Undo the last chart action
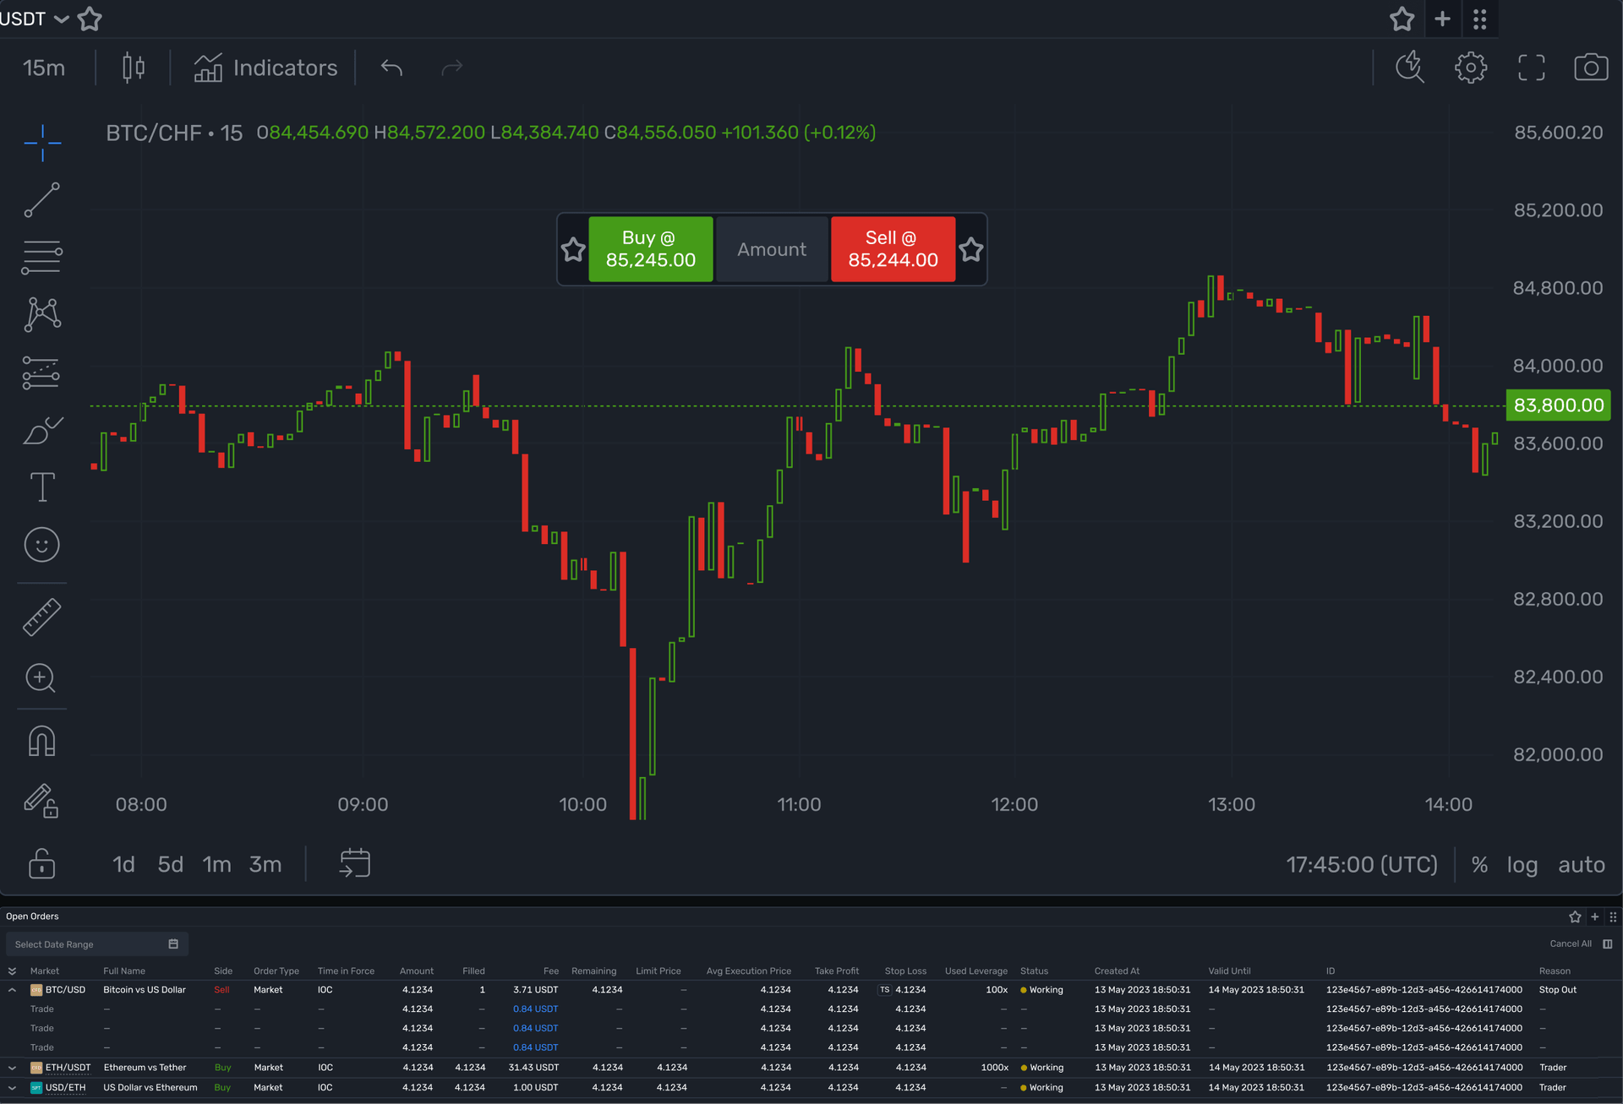This screenshot has height=1104, width=1623. (391, 68)
